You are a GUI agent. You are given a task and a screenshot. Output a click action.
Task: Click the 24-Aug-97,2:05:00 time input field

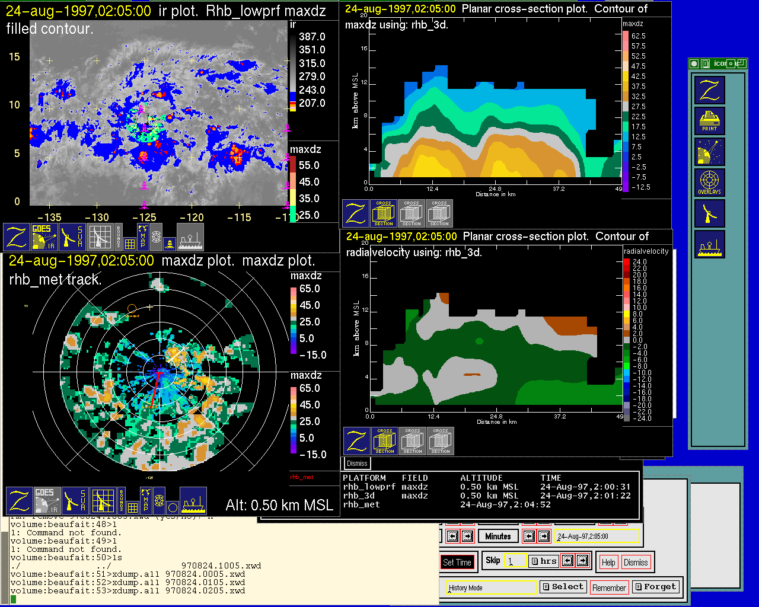click(x=597, y=536)
